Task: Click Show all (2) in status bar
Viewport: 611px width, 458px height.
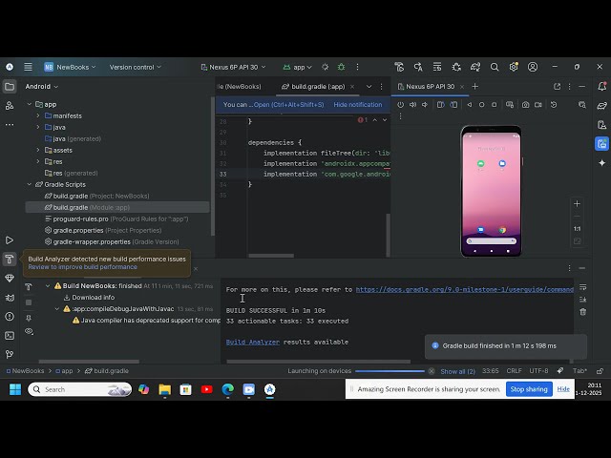Action: [x=458, y=371]
